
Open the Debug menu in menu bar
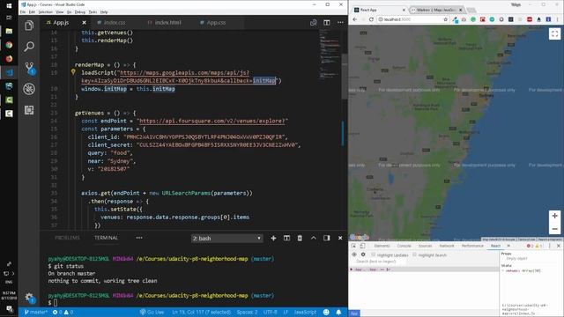pyautogui.click(x=80, y=11)
